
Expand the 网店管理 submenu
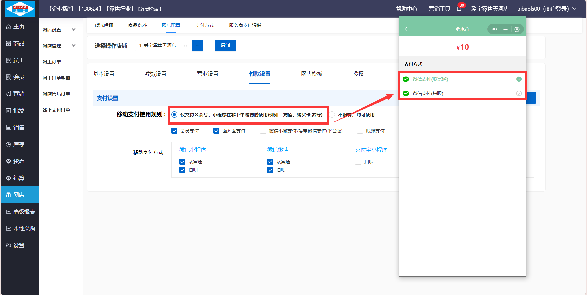click(x=59, y=46)
